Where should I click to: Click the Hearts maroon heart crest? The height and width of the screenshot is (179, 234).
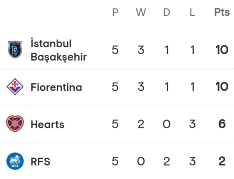[x=15, y=124]
